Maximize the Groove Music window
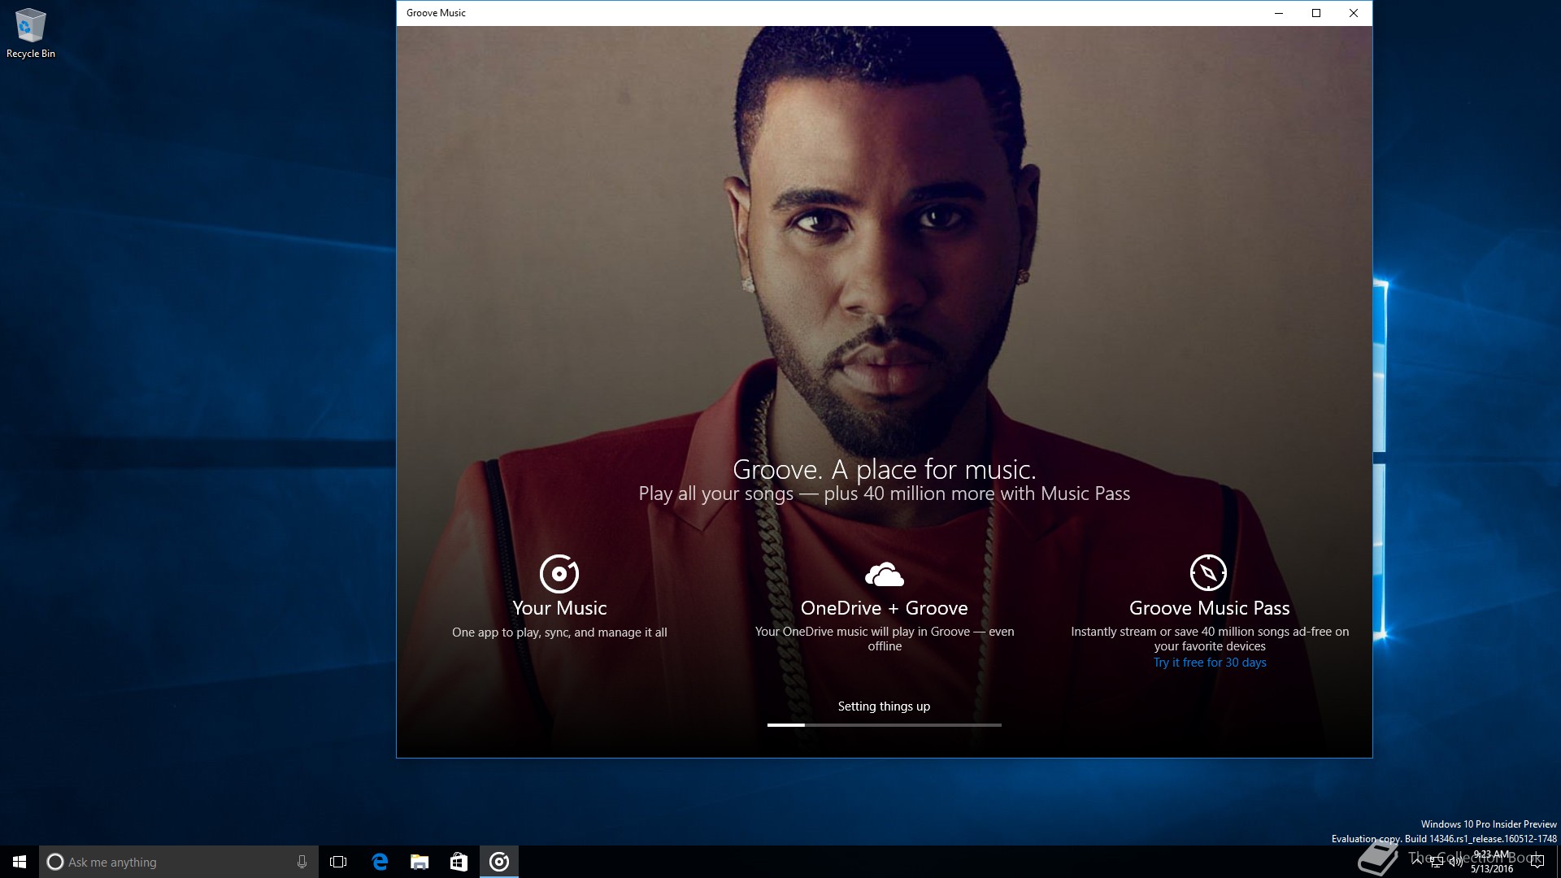 1316,13
